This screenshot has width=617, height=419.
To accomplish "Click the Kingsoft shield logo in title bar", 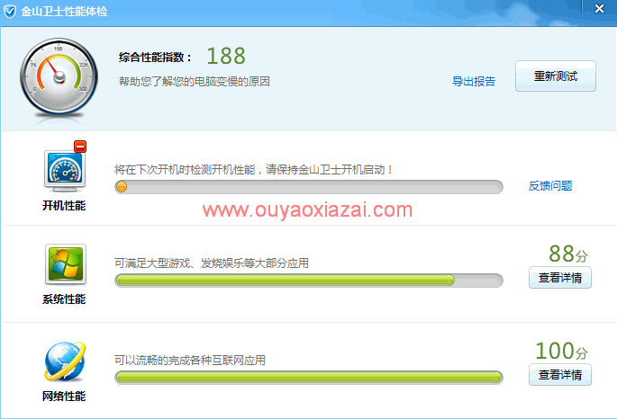I will (x=9, y=12).
